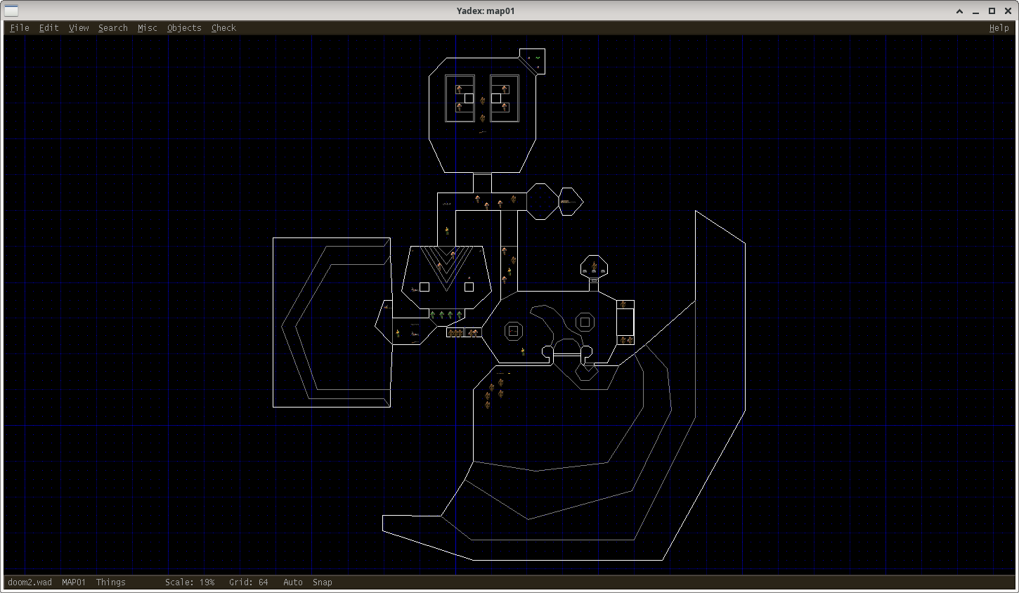This screenshot has width=1019, height=593.
Task: Open the View menu
Action: (79, 28)
